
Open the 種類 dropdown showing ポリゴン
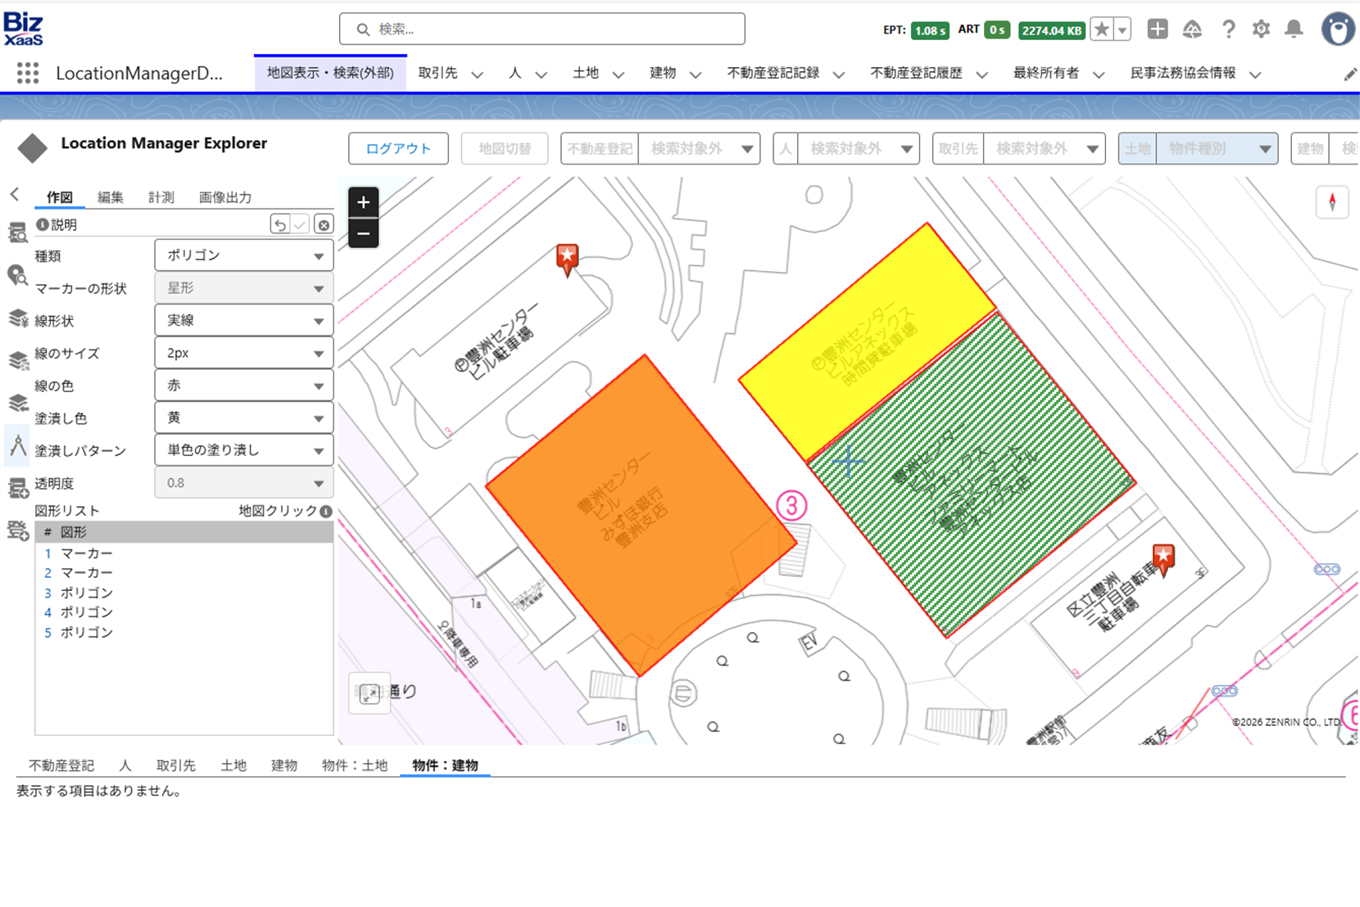[243, 255]
